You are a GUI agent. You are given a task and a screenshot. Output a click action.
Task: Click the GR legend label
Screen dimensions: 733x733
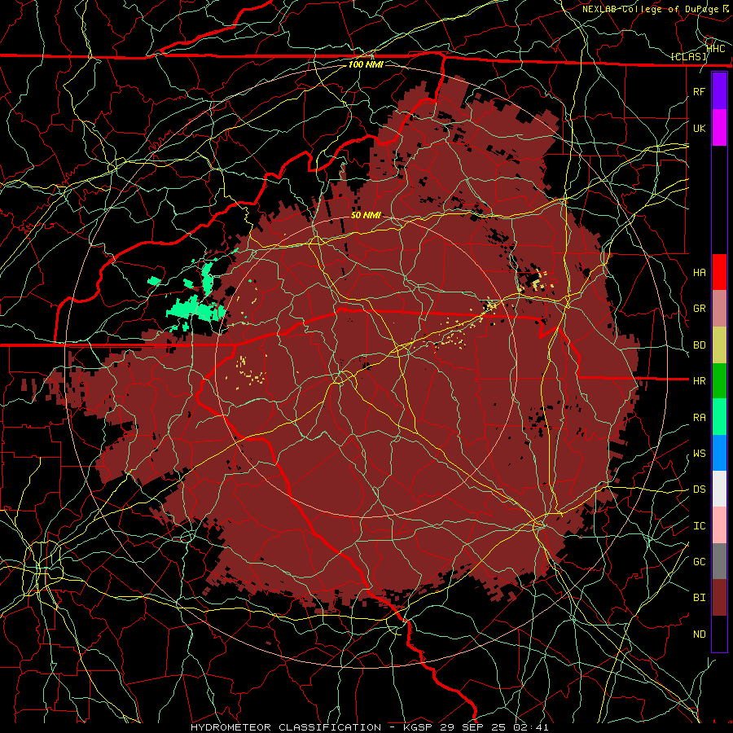point(700,309)
